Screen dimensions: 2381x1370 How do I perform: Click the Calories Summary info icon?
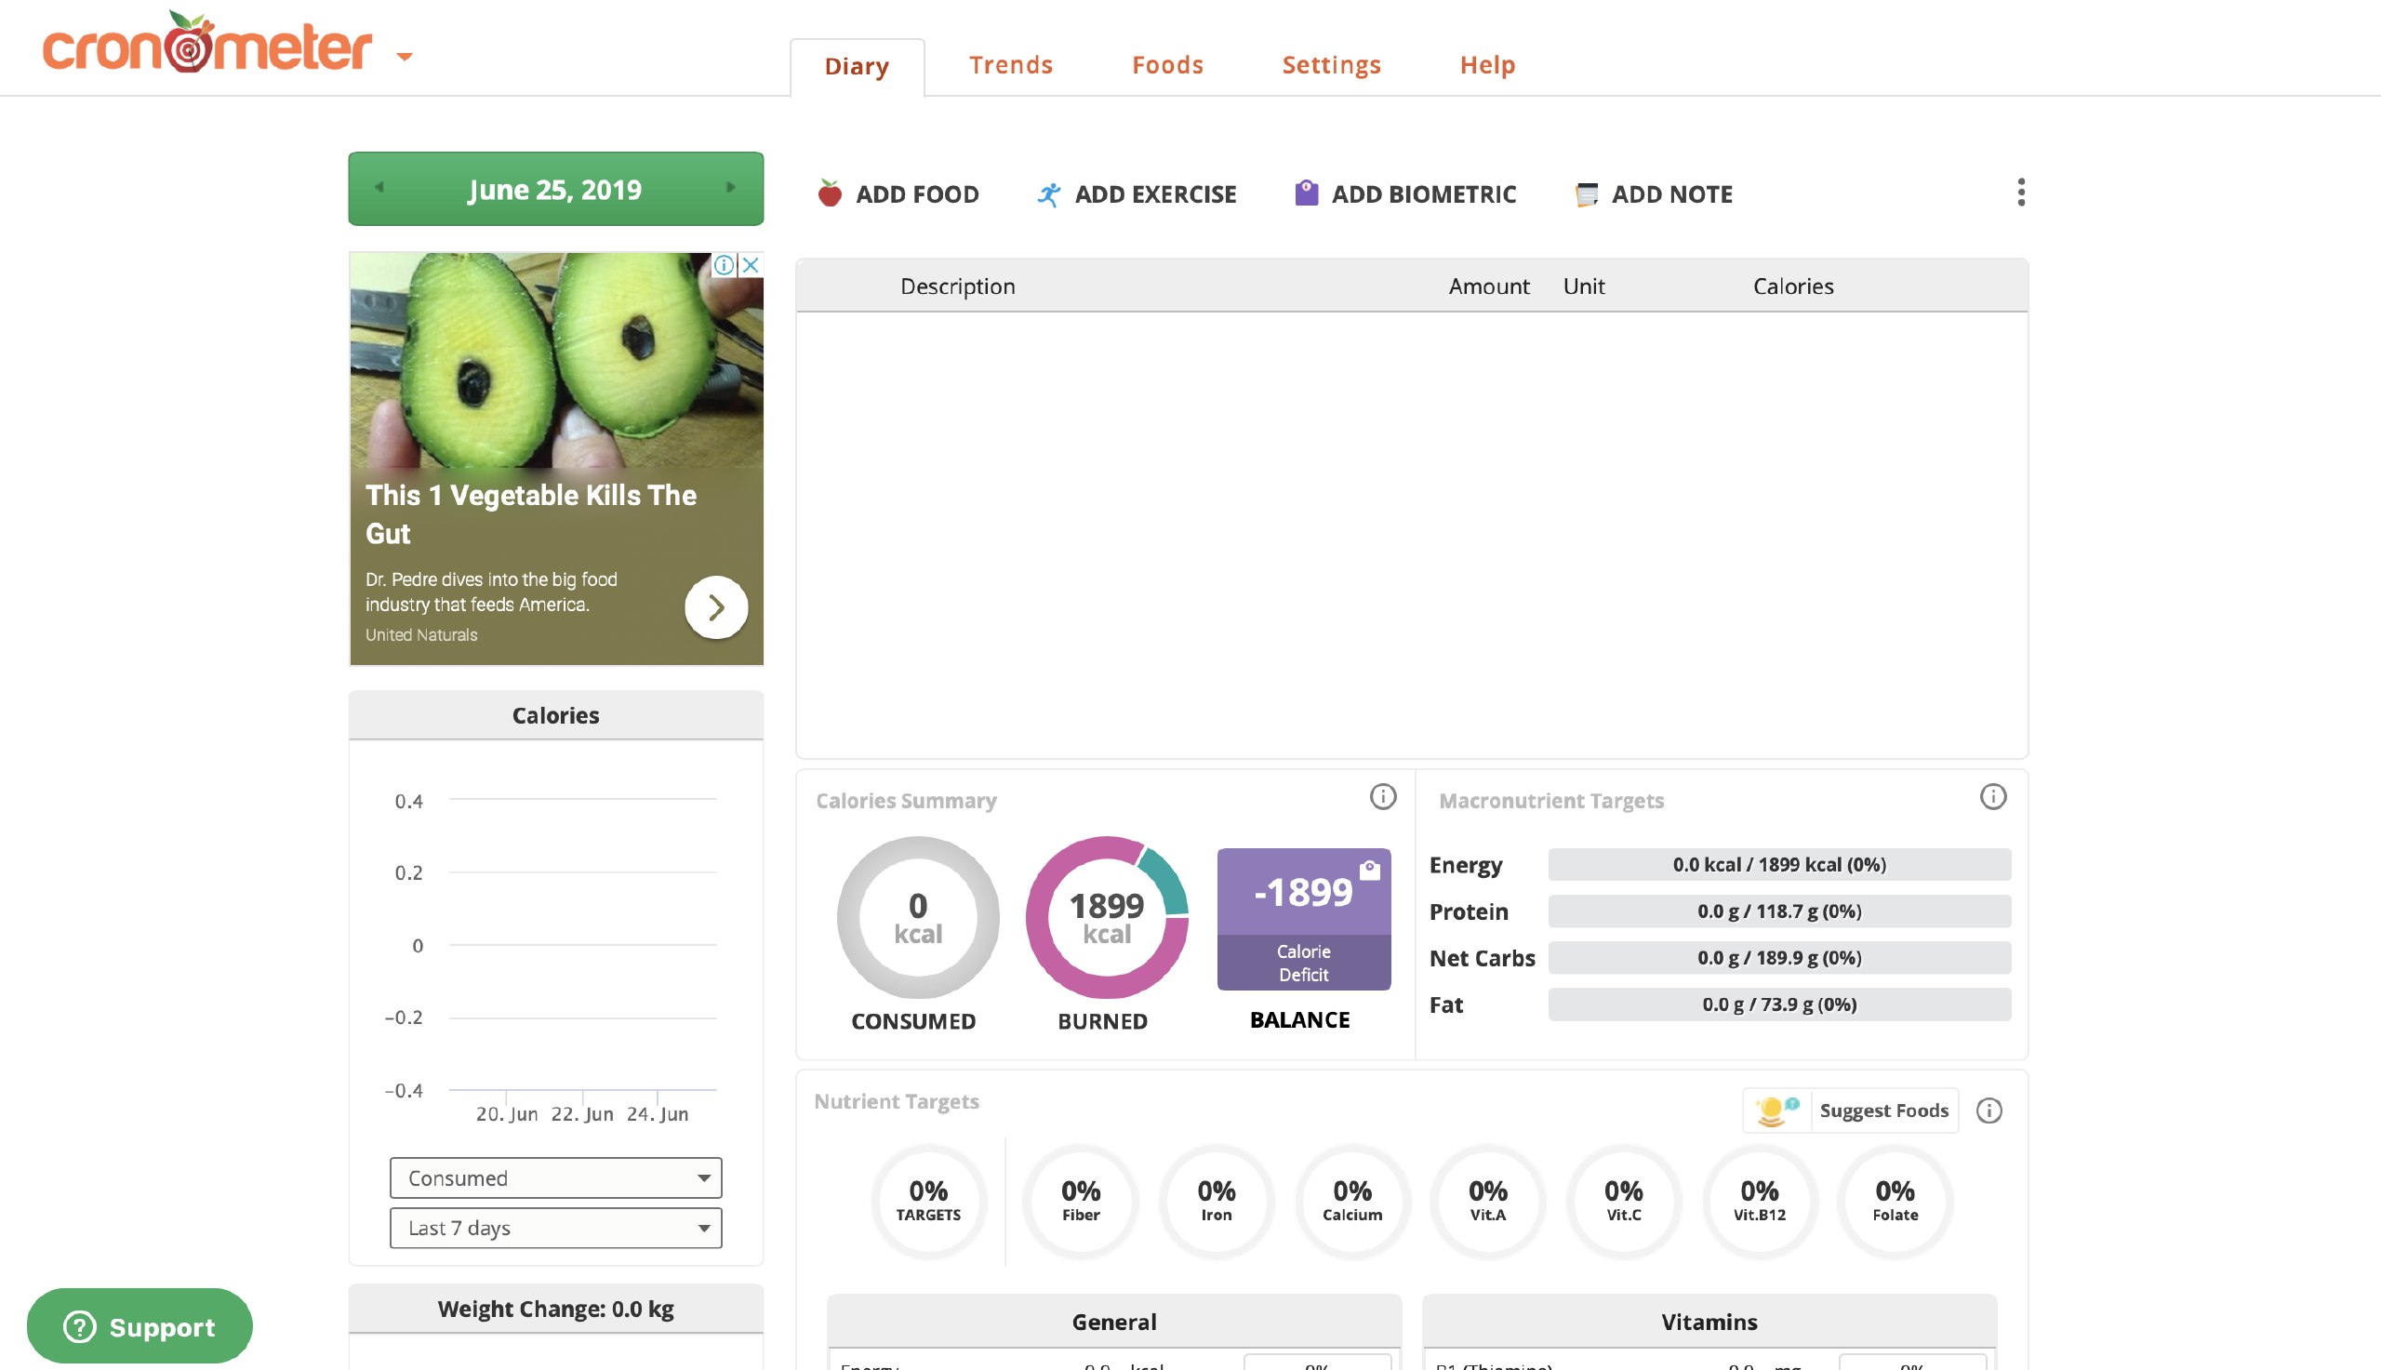click(1382, 797)
